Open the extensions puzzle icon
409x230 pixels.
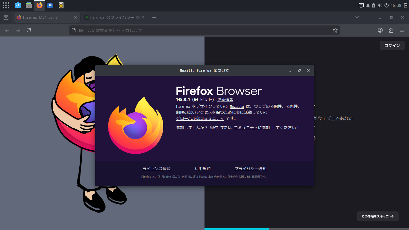[391, 30]
